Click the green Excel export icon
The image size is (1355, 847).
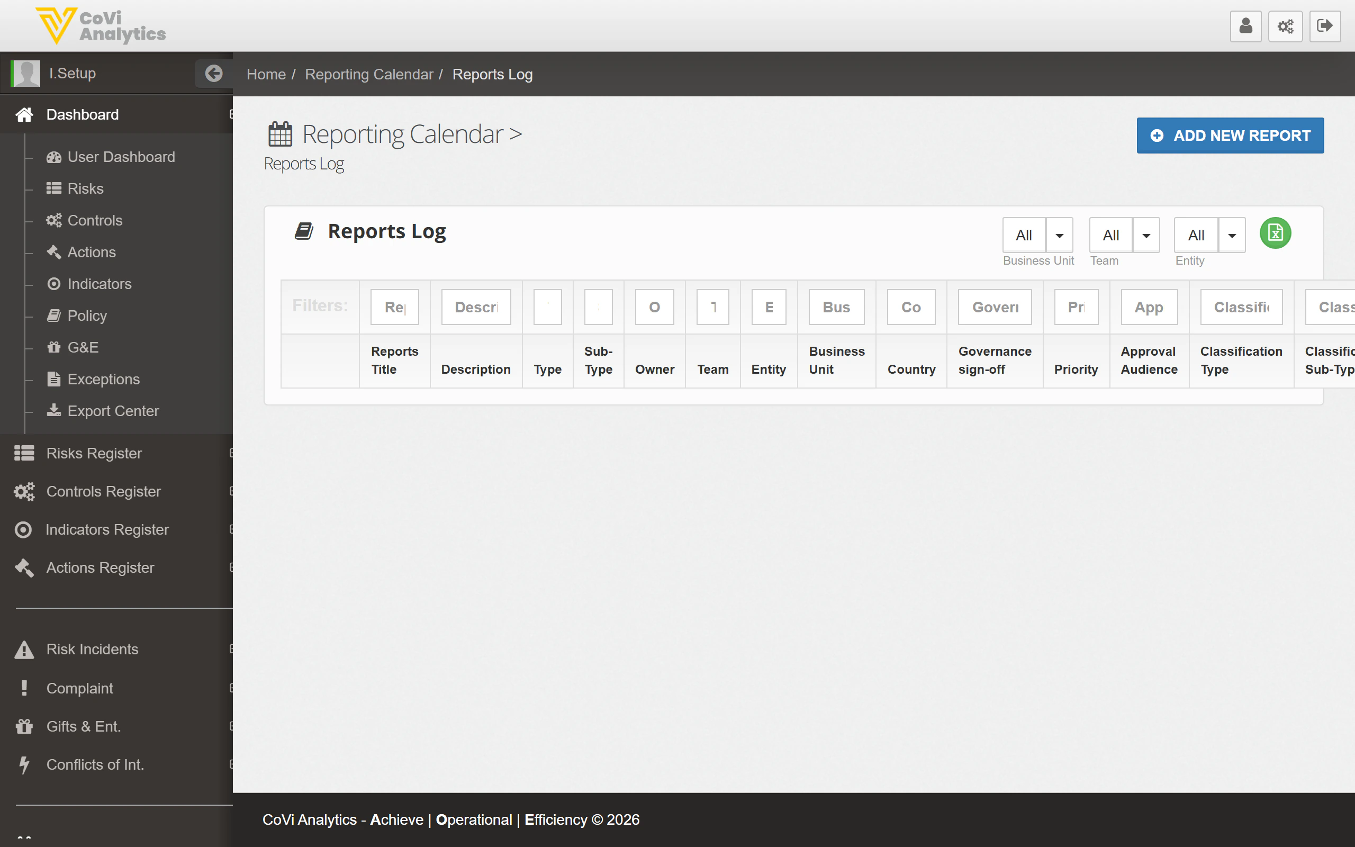pos(1275,232)
